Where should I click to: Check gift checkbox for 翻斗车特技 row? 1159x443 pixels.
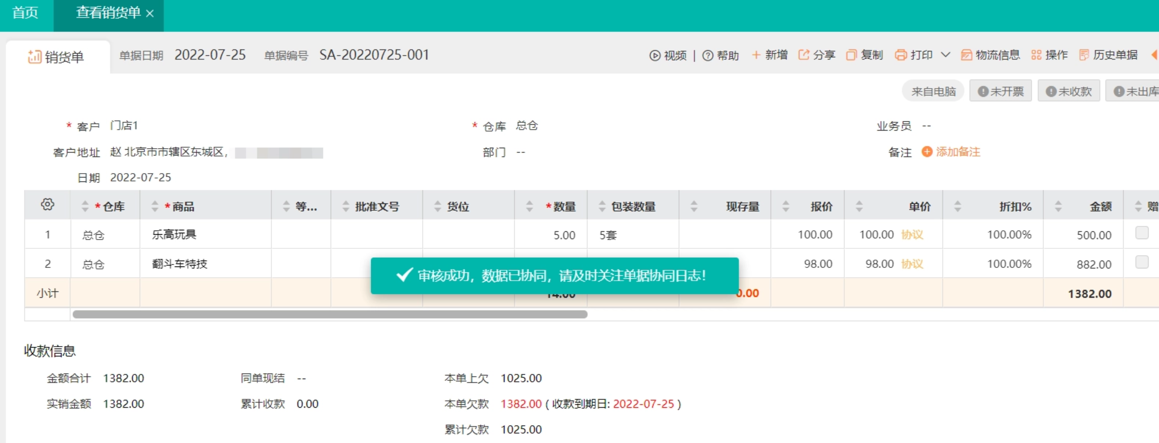pos(1142,263)
